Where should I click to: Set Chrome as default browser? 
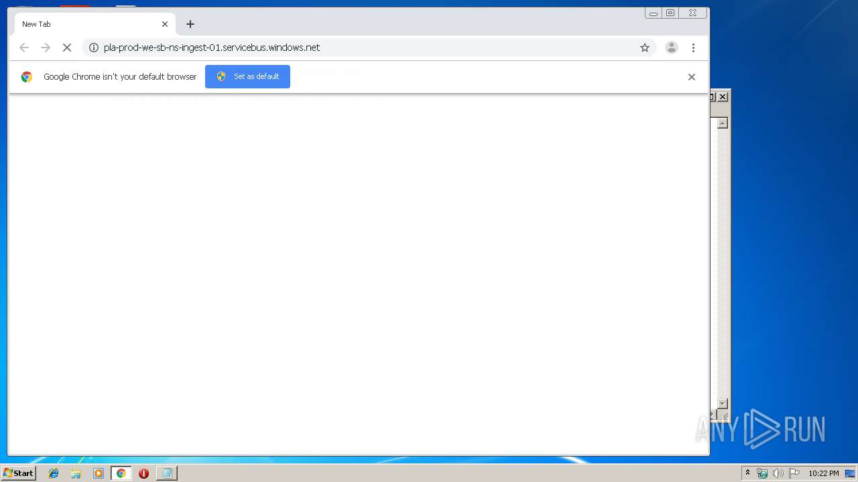point(247,76)
